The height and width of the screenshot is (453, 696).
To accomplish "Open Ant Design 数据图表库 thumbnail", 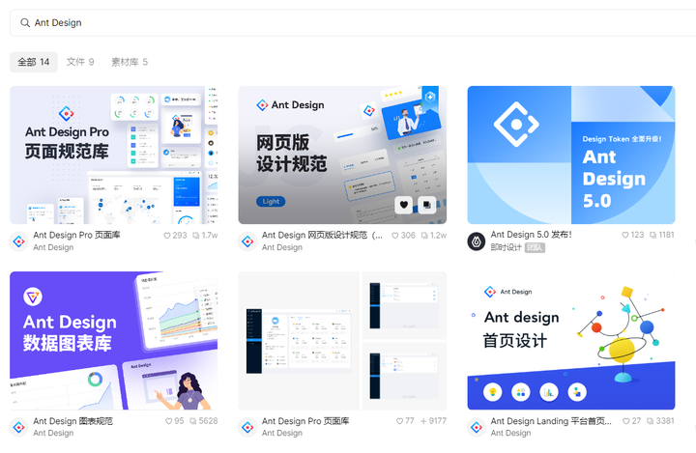I will click(x=114, y=341).
